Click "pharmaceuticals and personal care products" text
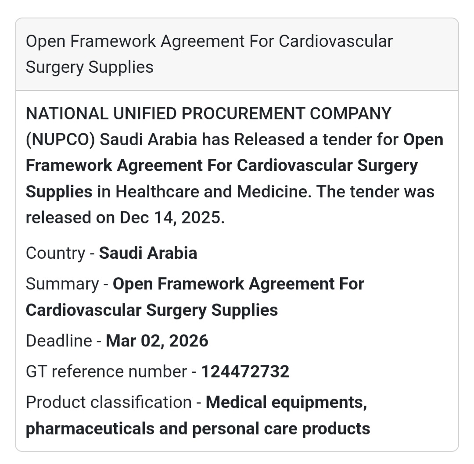The image size is (474, 464). pyautogui.click(x=198, y=428)
